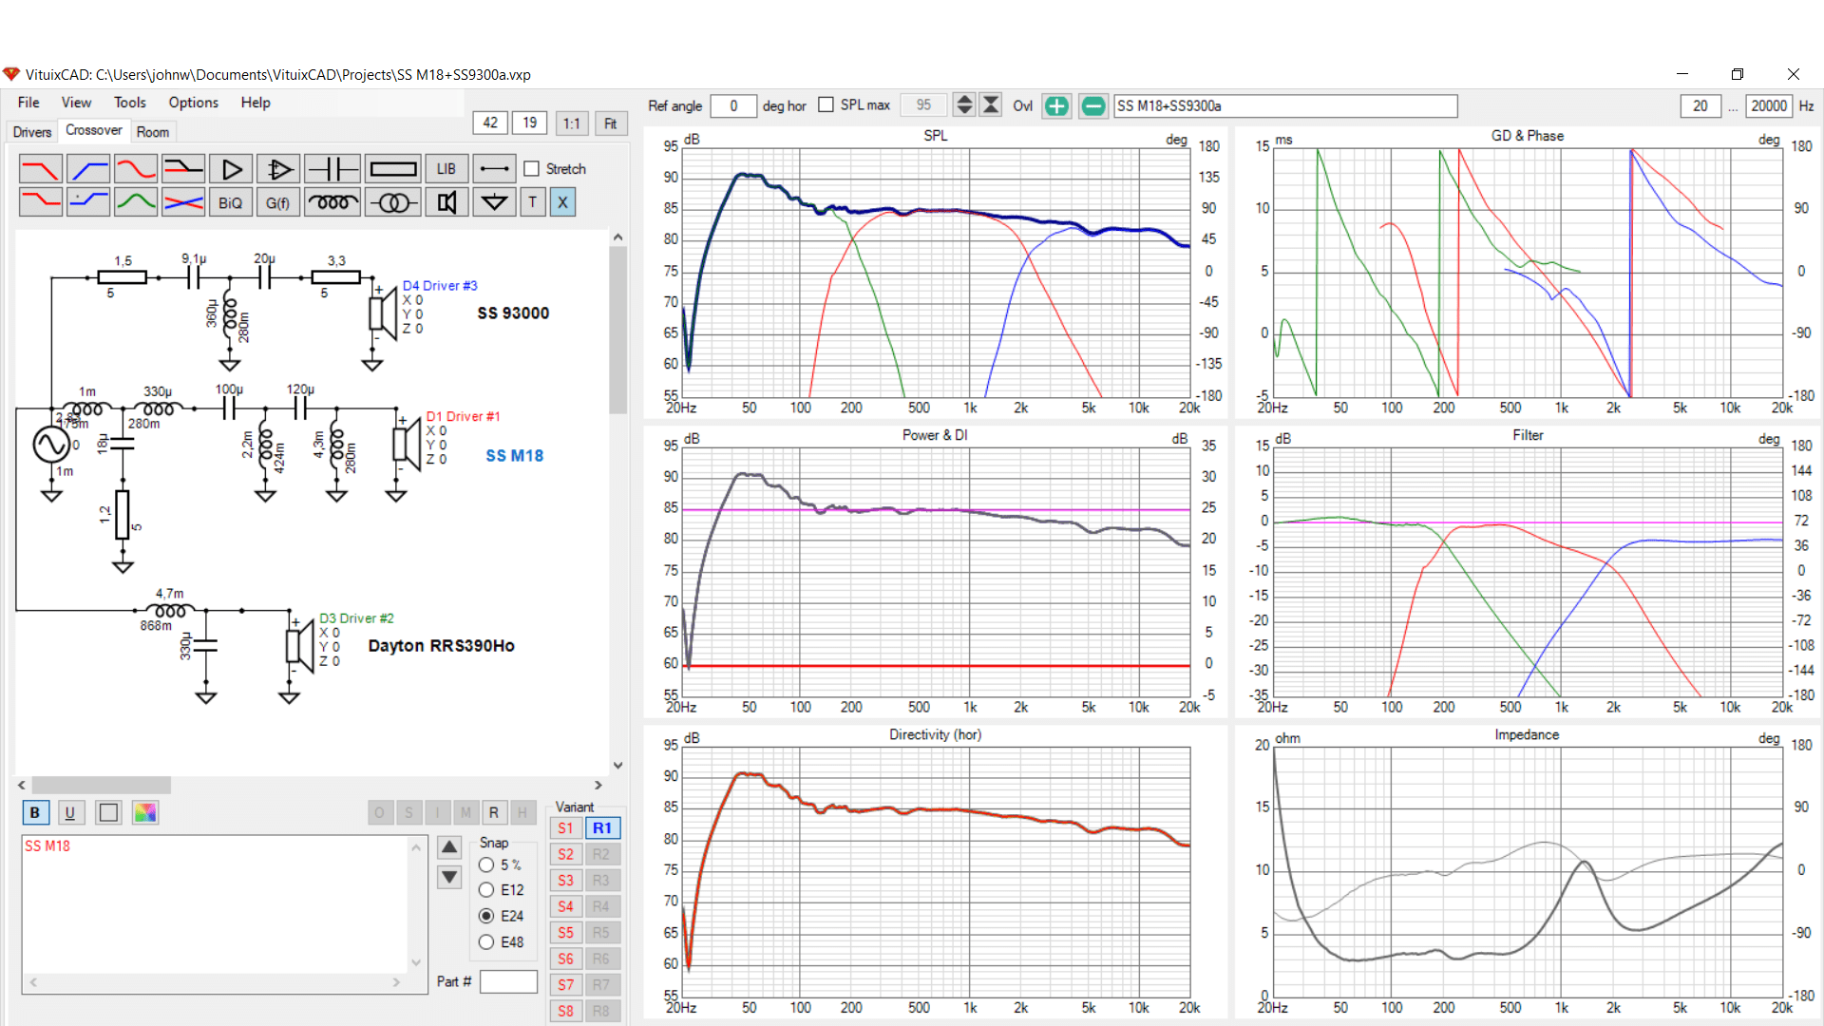1824x1026 pixels.
Task: Edit the overlay name field SS M18+SS9300a
Action: coord(1285,105)
